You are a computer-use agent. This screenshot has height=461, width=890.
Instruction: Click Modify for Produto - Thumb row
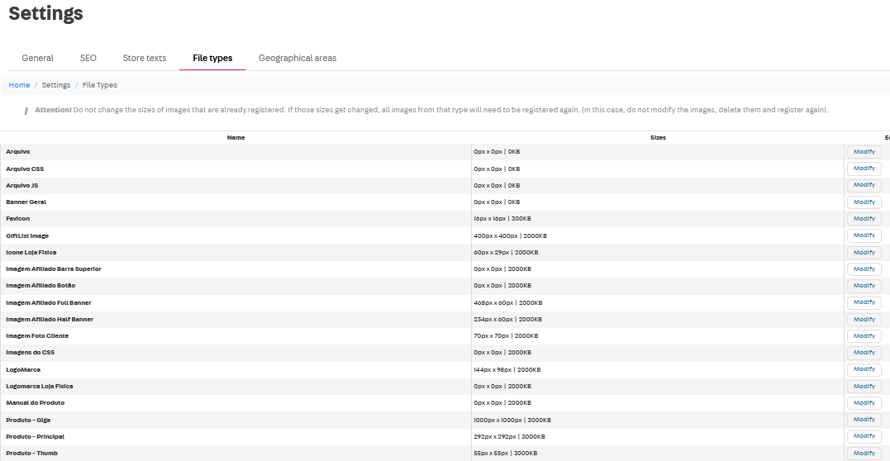[864, 454]
